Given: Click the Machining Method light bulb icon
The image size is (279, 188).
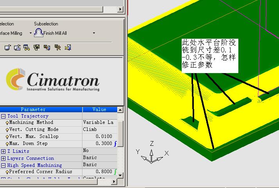Looking at the screenshot, I should [7, 123].
